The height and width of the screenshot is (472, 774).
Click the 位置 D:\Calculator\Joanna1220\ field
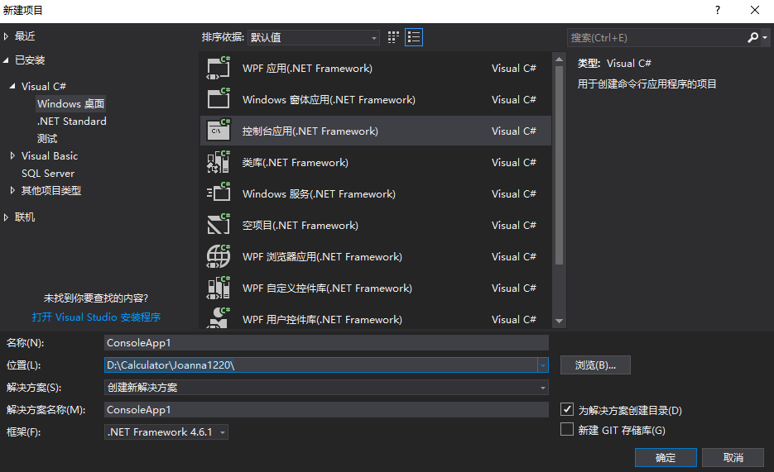pos(321,365)
